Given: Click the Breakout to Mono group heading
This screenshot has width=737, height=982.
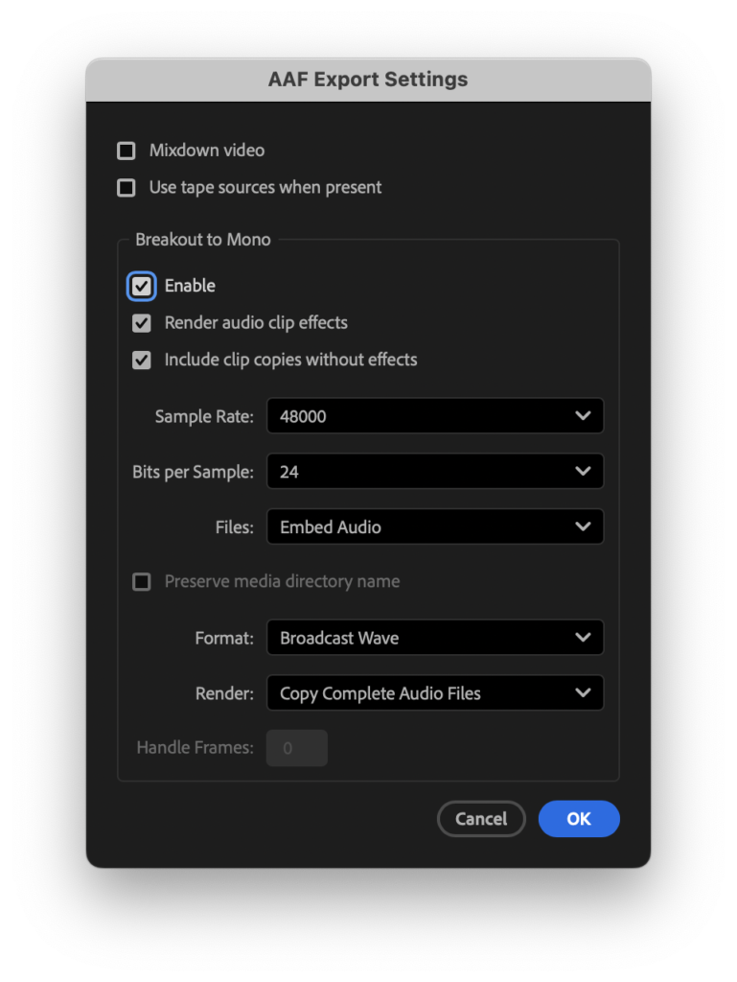Looking at the screenshot, I should pyautogui.click(x=203, y=240).
